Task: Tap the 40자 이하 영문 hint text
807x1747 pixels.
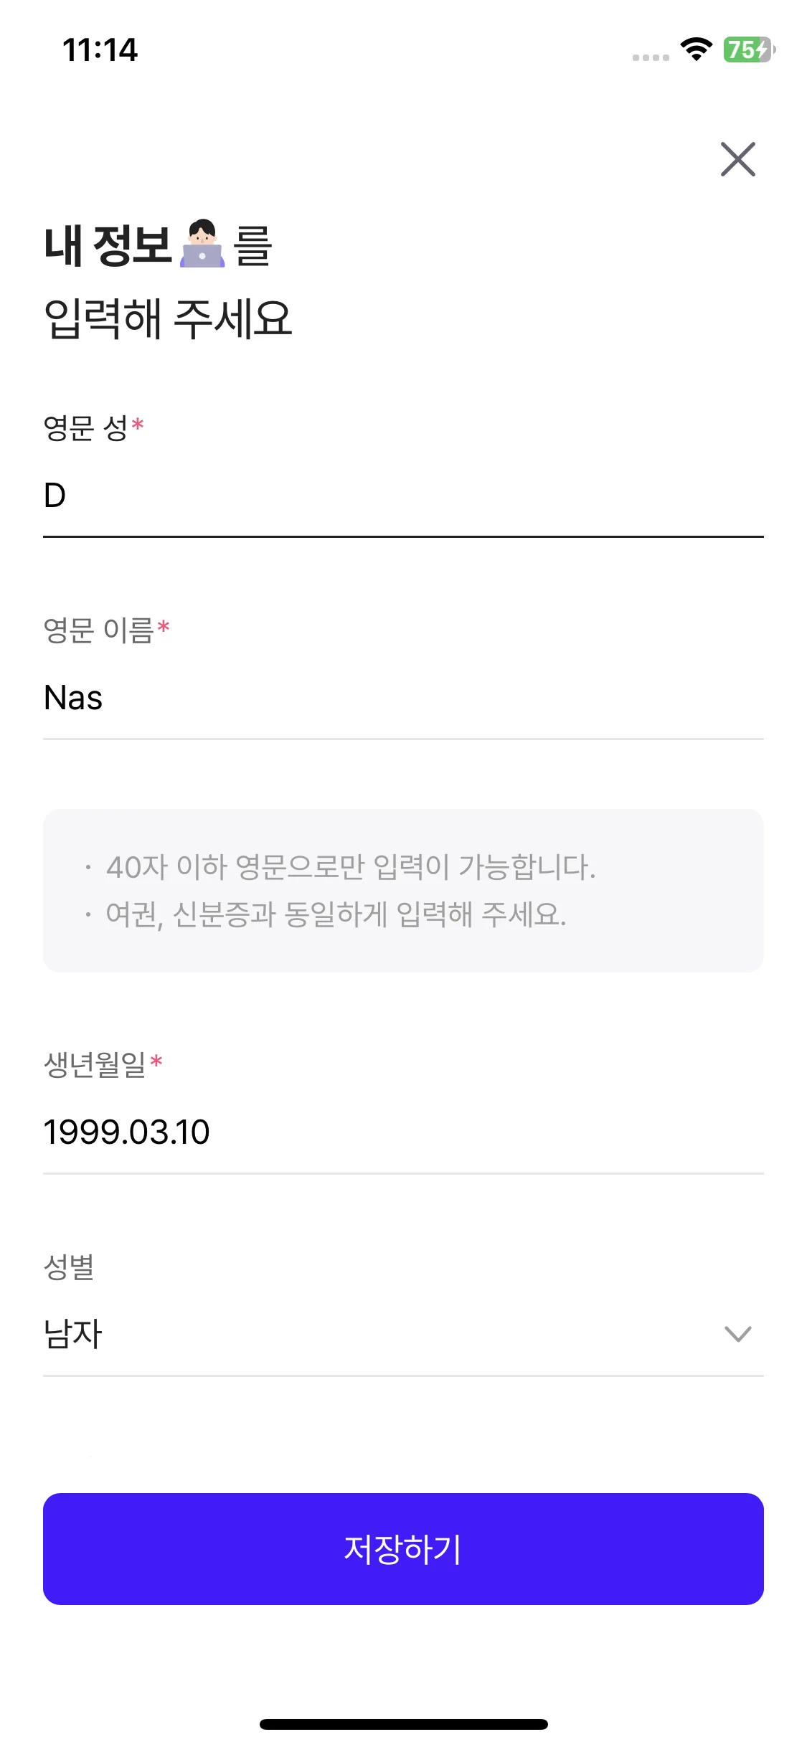Action: pyautogui.click(x=351, y=867)
